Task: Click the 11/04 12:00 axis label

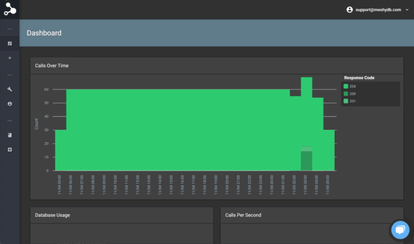Action: tap(138, 185)
